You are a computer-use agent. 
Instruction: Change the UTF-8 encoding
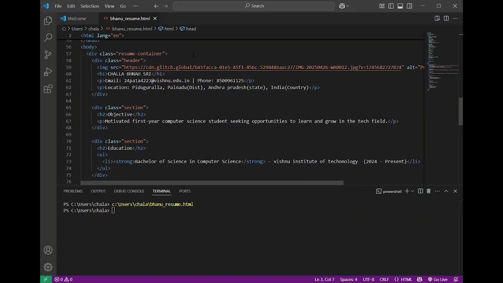(369, 279)
